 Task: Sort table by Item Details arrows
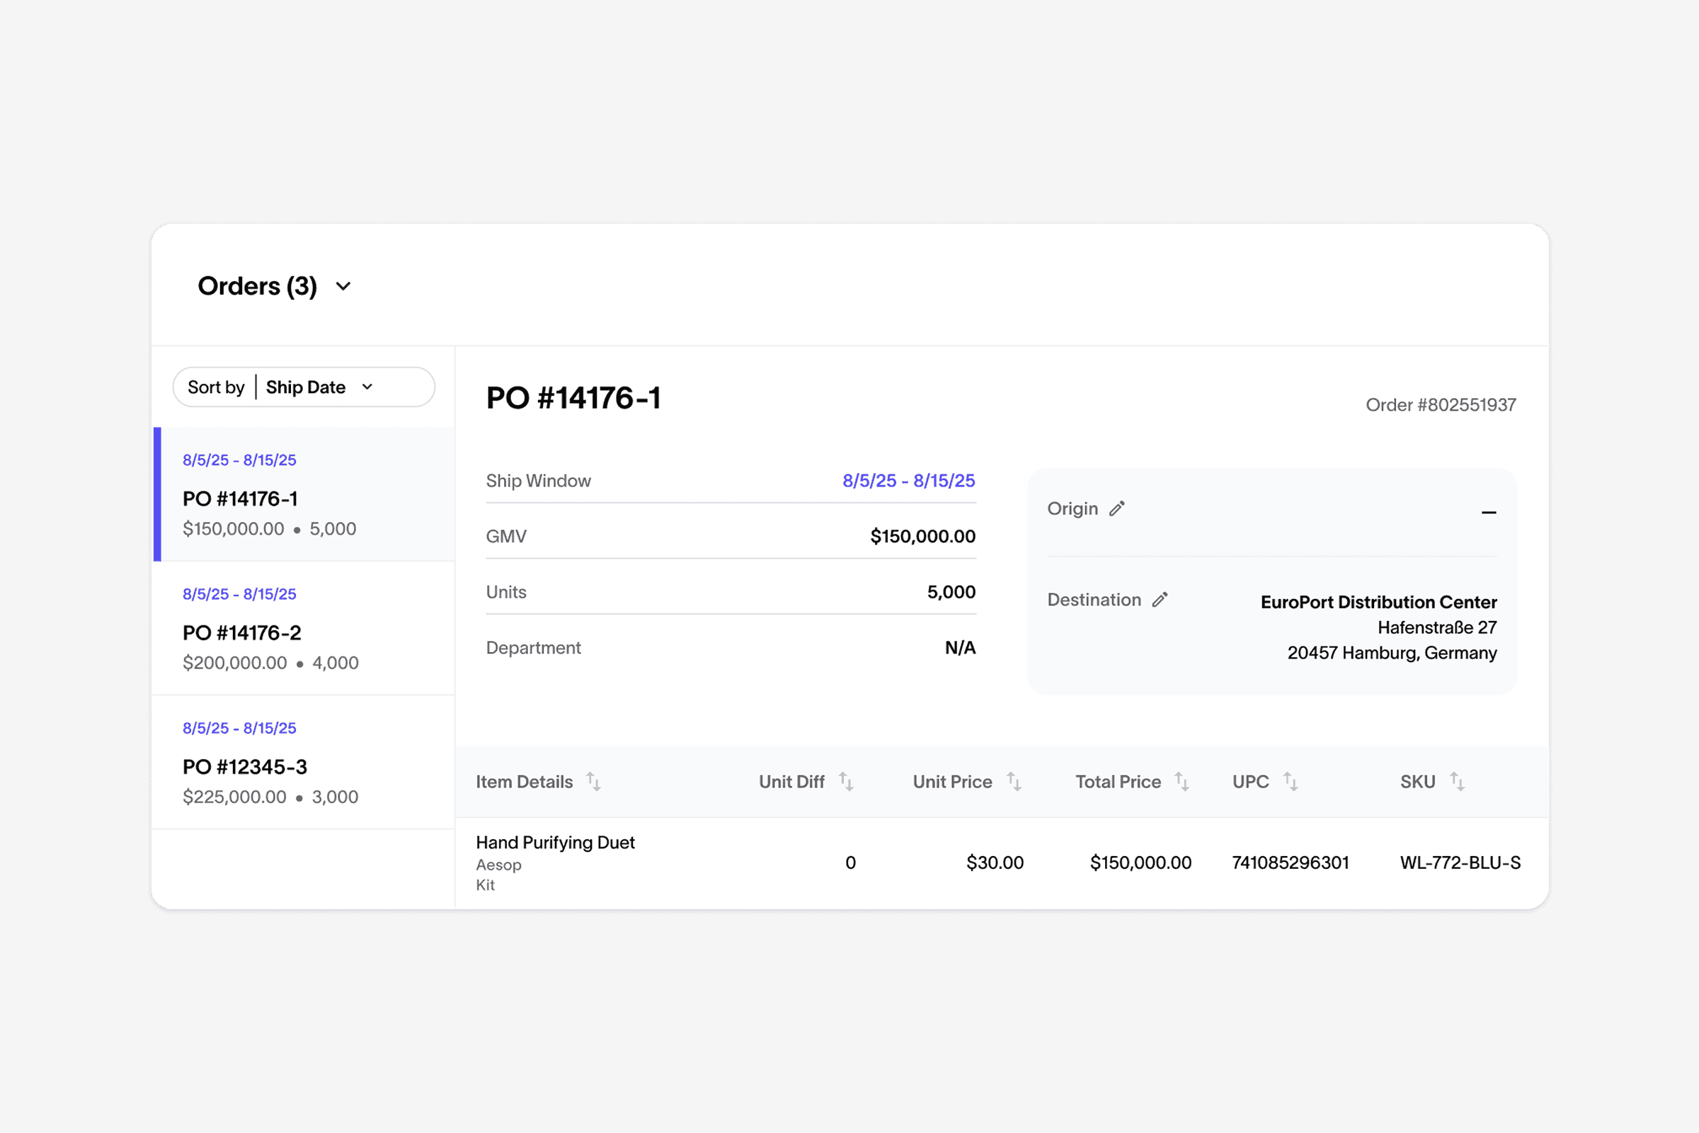pos(593,782)
